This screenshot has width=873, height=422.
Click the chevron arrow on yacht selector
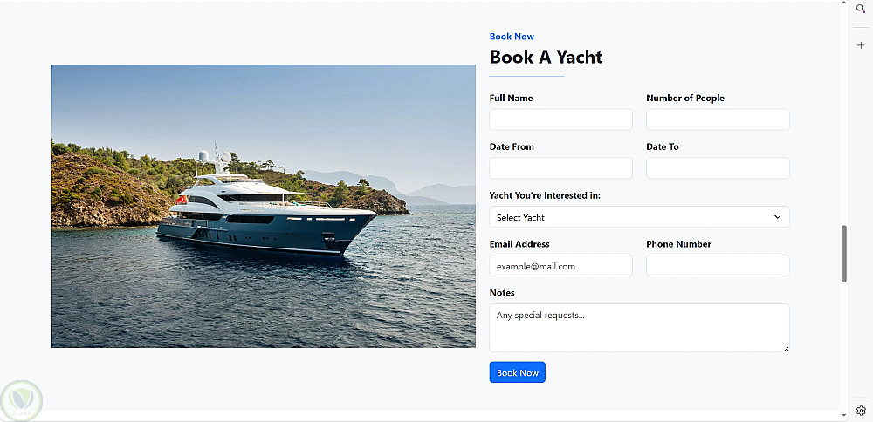pos(777,217)
